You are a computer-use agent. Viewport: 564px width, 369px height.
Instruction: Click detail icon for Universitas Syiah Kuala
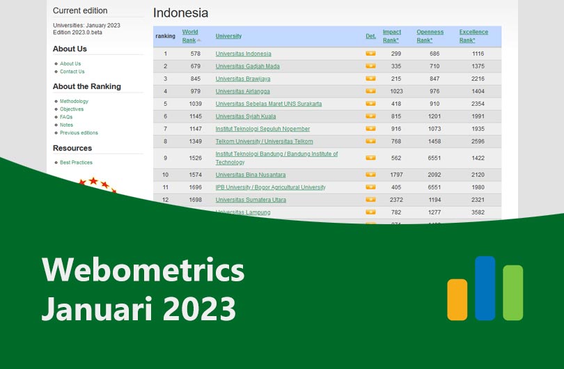coord(370,116)
